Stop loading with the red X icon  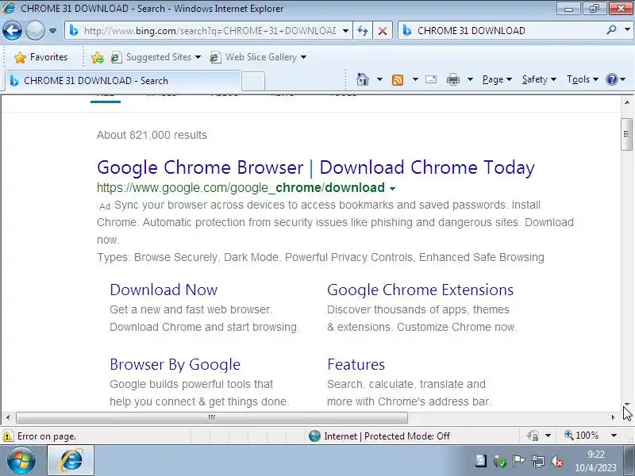383,31
